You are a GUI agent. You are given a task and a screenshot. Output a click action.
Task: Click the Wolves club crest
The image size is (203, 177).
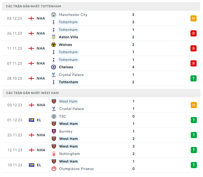(54, 45)
